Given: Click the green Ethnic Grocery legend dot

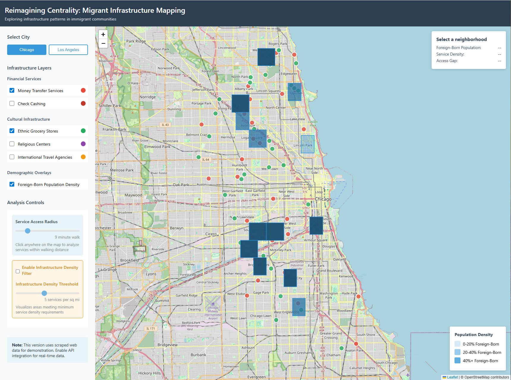Looking at the screenshot, I should click(83, 131).
